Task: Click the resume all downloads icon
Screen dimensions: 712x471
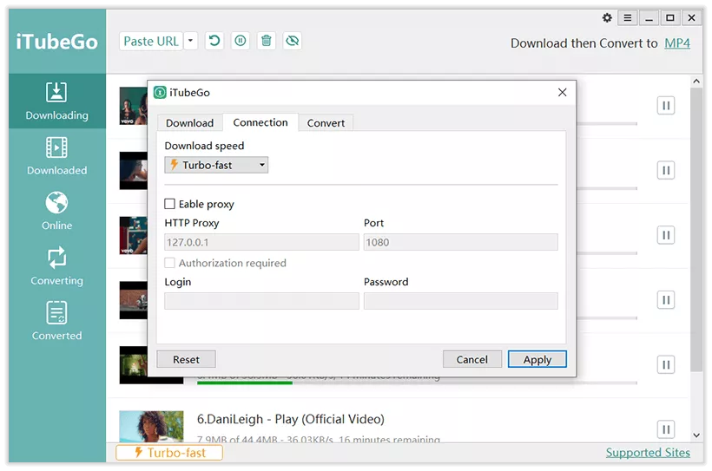Action: (x=214, y=41)
